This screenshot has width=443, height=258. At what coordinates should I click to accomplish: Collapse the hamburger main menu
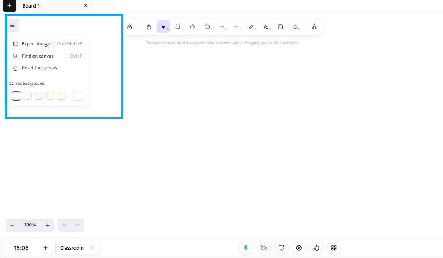[x=12, y=26]
